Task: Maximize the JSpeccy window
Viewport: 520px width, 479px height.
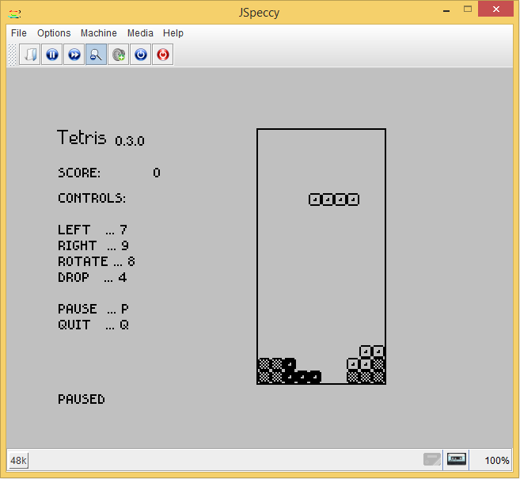Action: tap(468, 10)
